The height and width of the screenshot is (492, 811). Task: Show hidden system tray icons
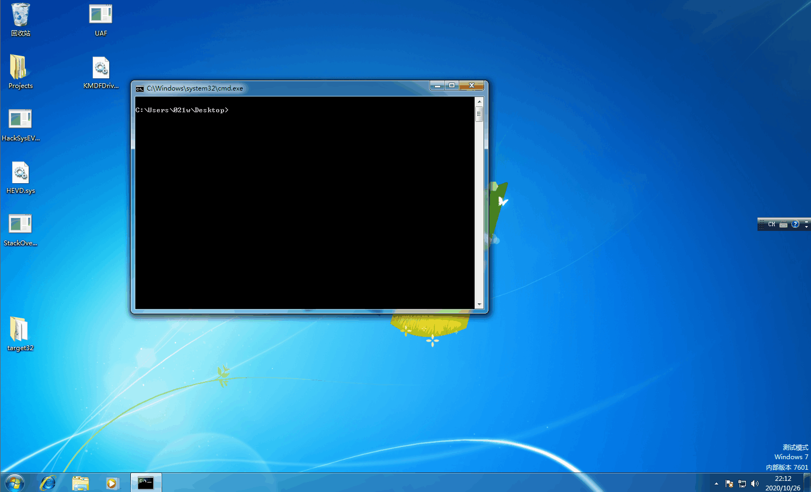[716, 484]
